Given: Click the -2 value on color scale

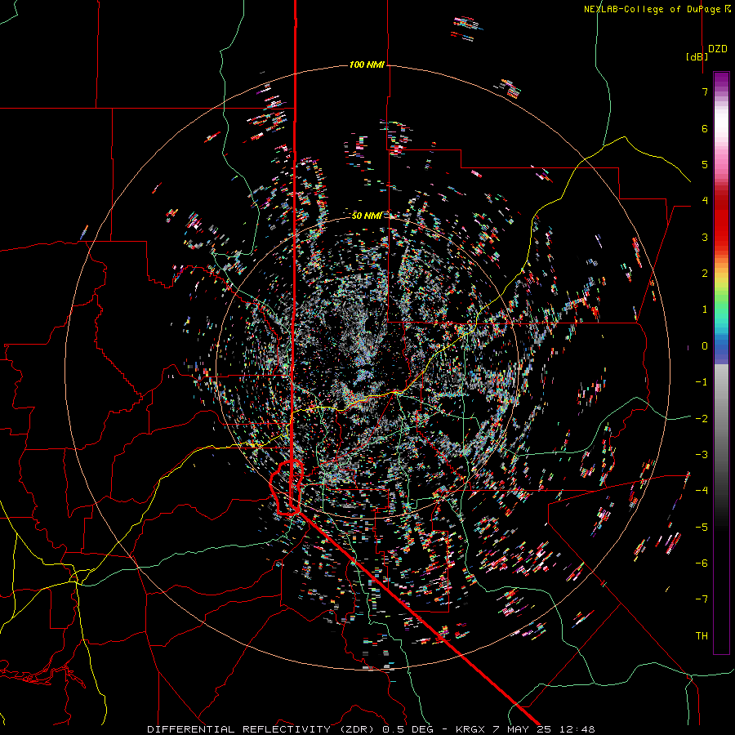Looking at the screenshot, I should point(702,419).
